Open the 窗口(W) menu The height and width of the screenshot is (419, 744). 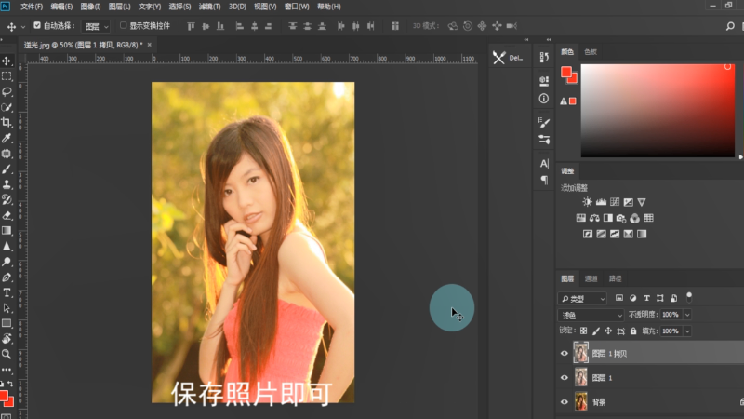coord(297,7)
